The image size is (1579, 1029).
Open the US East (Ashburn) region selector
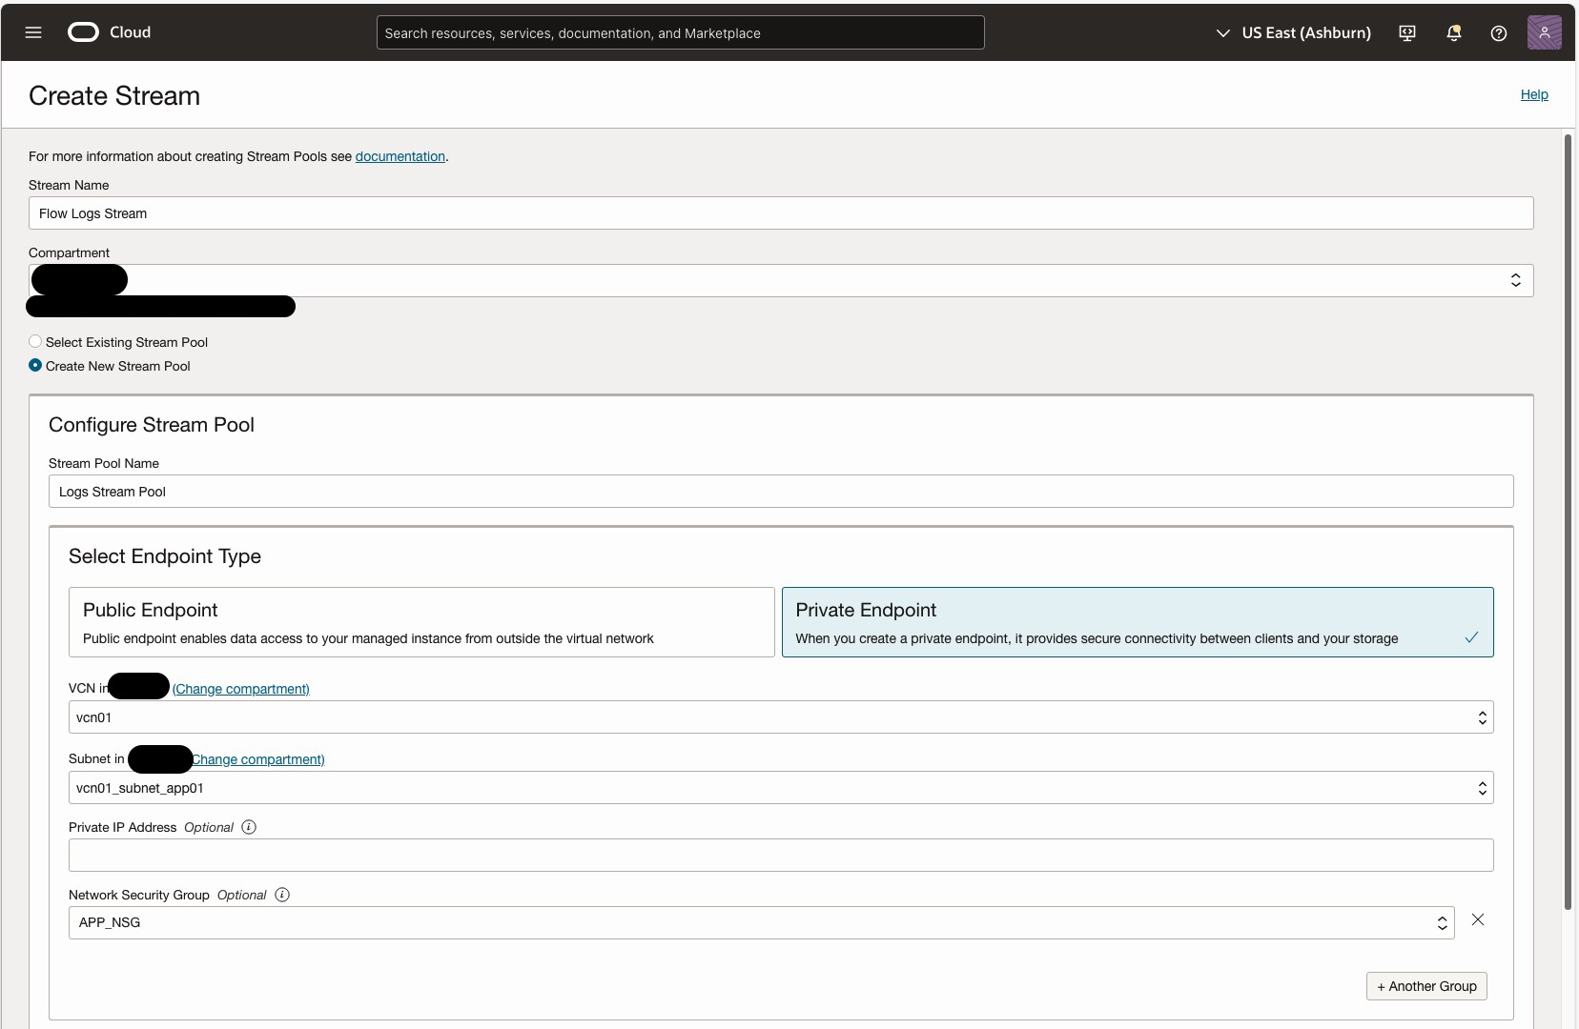[1293, 33]
